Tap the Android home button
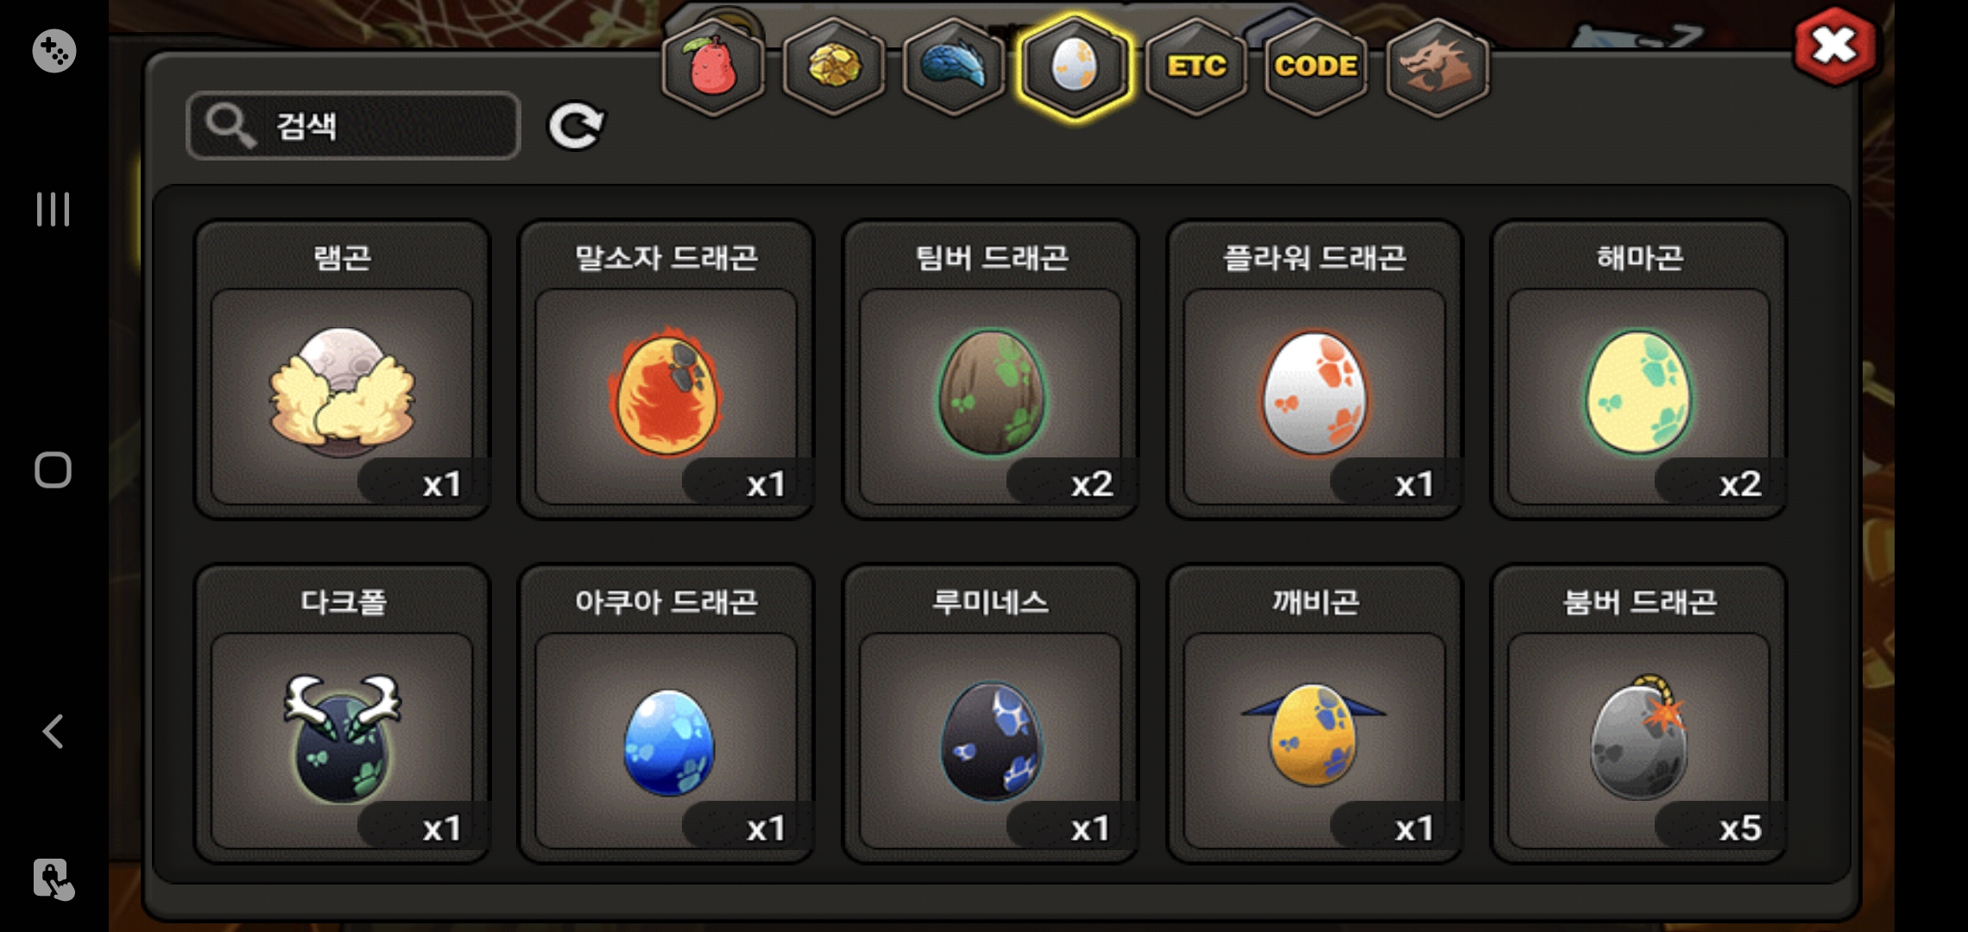 point(53,470)
